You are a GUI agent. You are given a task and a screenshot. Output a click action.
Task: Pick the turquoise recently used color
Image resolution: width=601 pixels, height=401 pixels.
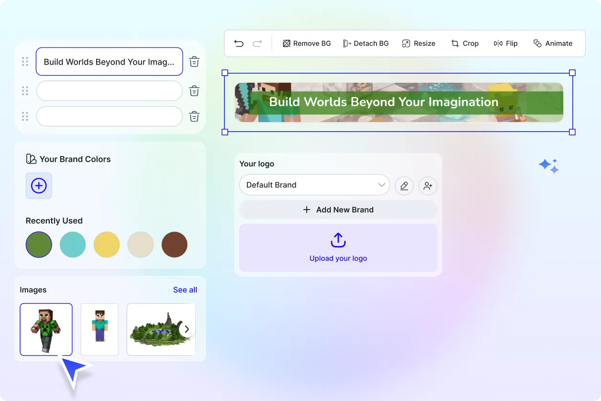73,245
